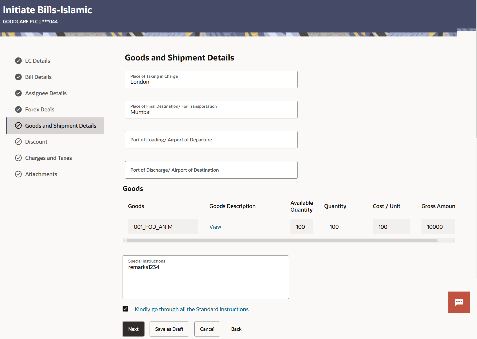View goods description for 001_FOD_ANIM
Image resolution: width=477 pixels, height=339 pixels.
click(215, 227)
